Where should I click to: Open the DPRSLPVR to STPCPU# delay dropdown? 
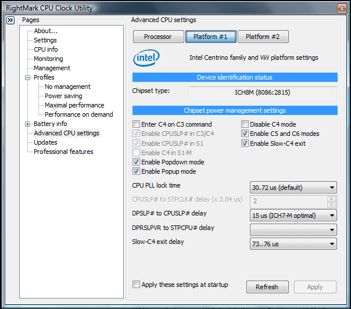click(293, 230)
